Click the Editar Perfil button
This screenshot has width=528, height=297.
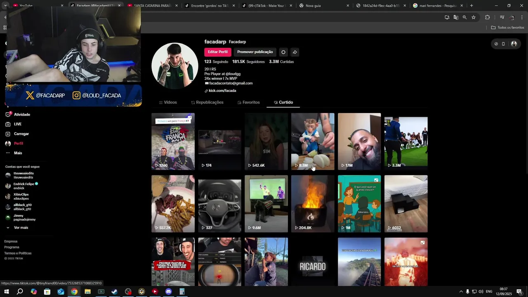(x=217, y=52)
